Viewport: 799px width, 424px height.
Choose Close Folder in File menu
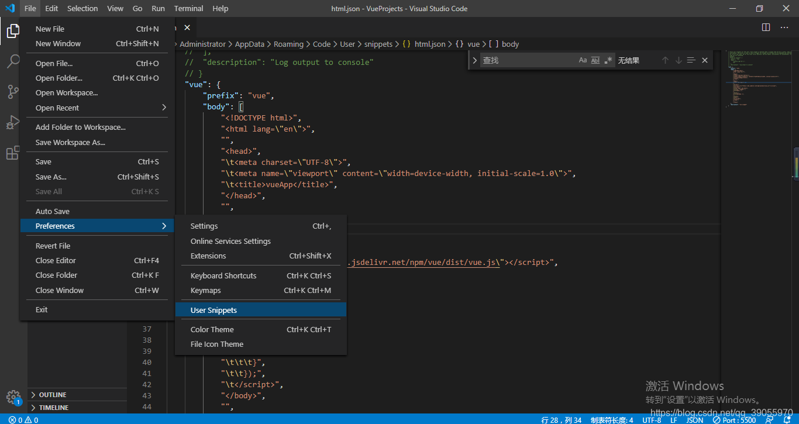97,275
